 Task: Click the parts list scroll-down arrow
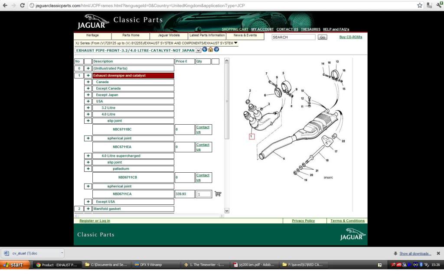click(x=226, y=211)
